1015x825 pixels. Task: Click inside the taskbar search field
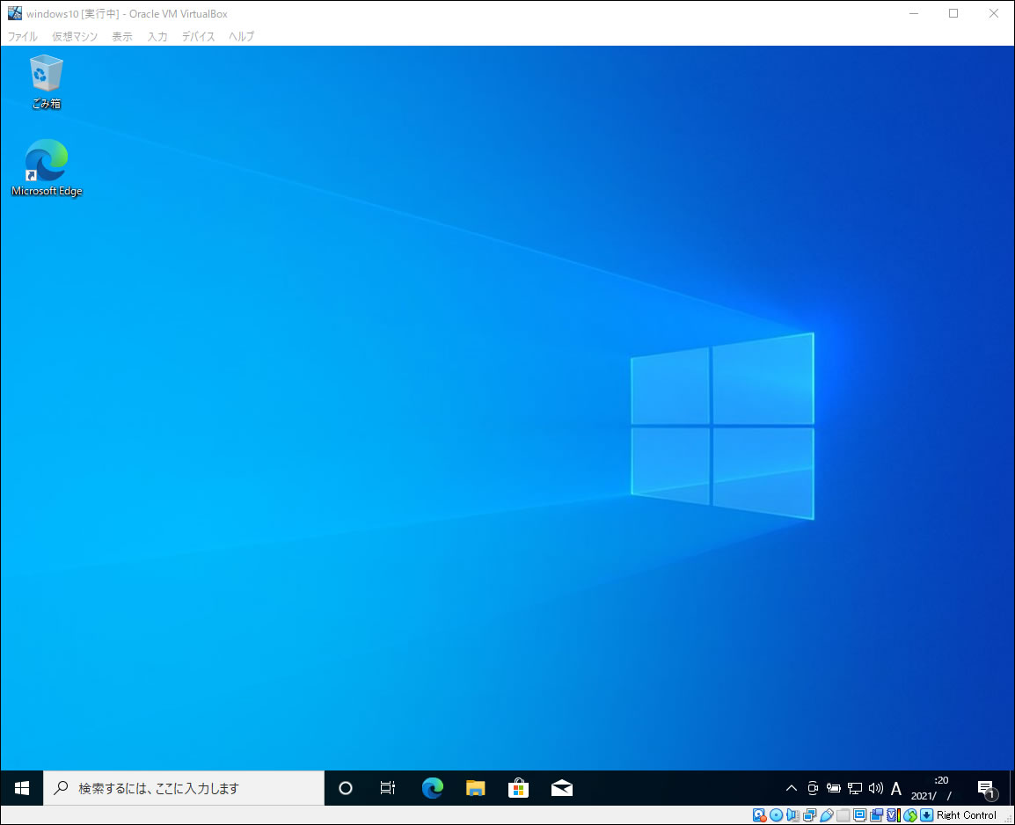(185, 788)
